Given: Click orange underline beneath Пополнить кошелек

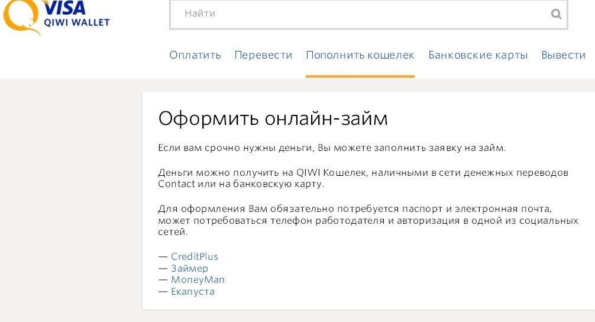Looking at the screenshot, I should click(360, 76).
